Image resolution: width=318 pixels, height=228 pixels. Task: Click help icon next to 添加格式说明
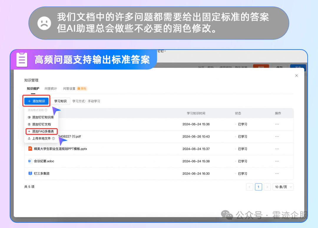coord(46,110)
